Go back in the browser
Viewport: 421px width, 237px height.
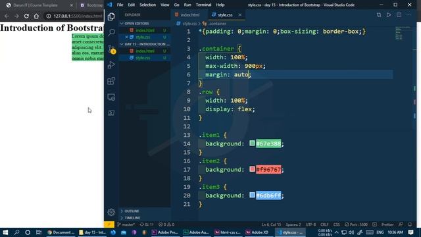click(7, 16)
